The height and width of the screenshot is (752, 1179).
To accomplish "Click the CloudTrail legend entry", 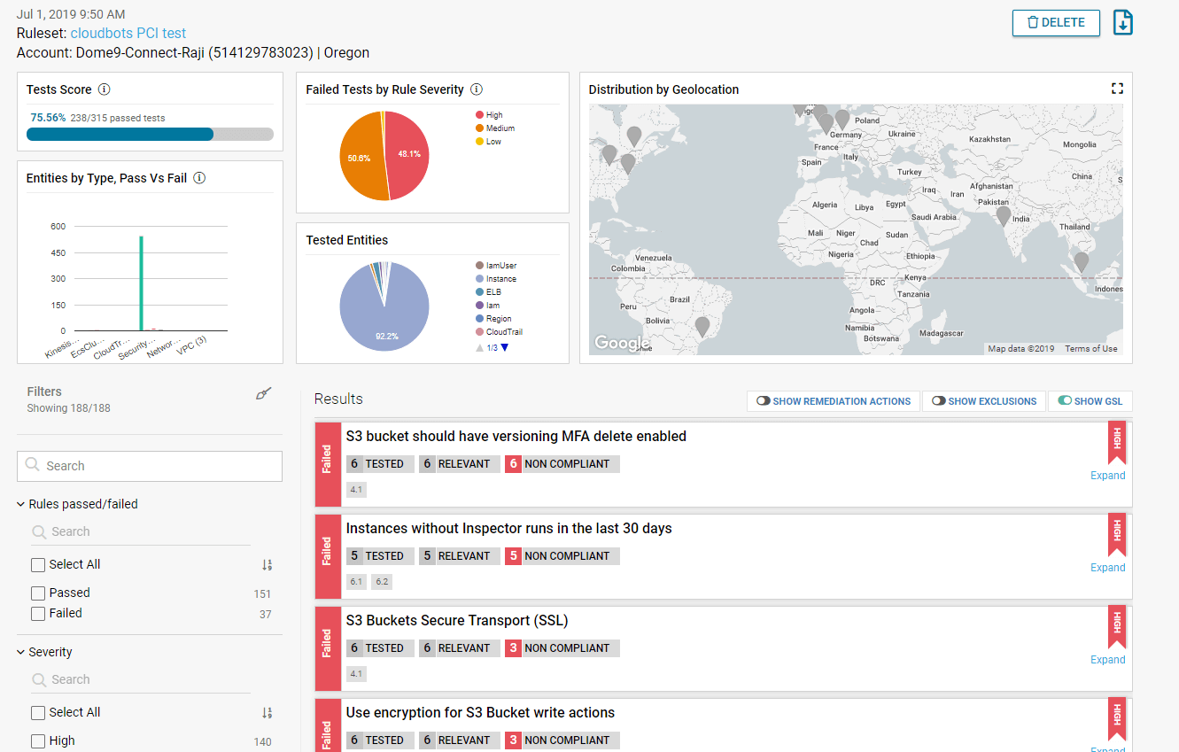I will [499, 332].
